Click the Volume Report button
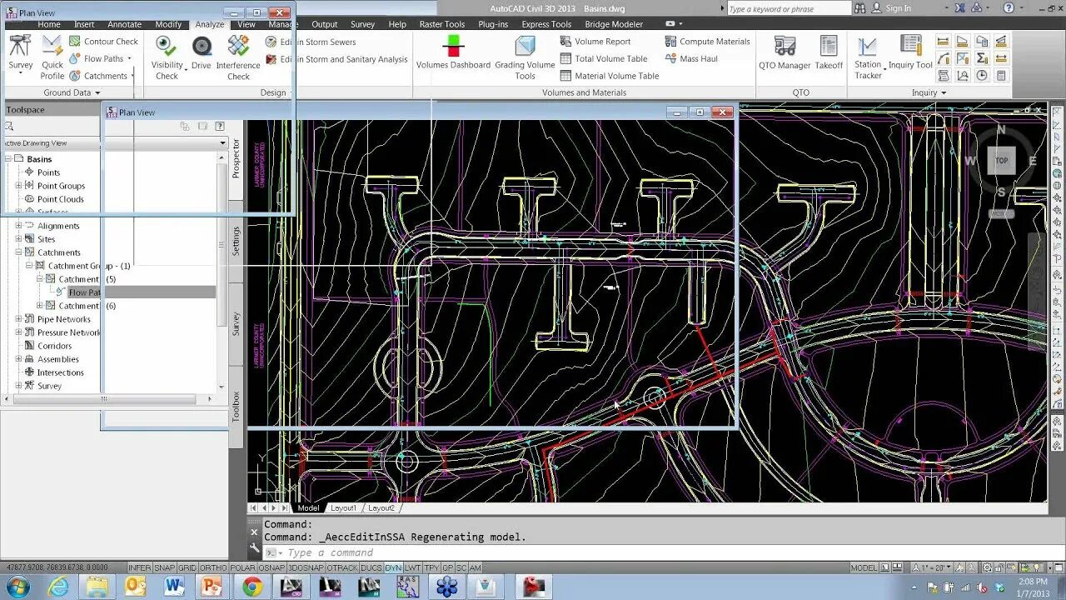The image size is (1066, 600). click(x=602, y=41)
